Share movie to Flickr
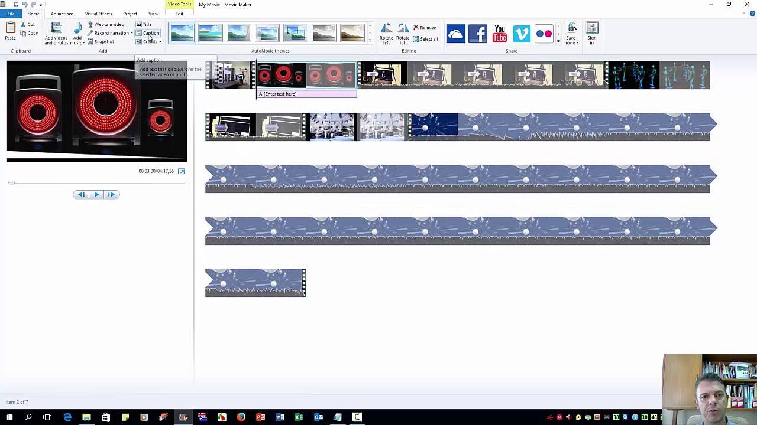Image resolution: width=757 pixels, height=425 pixels. click(544, 34)
